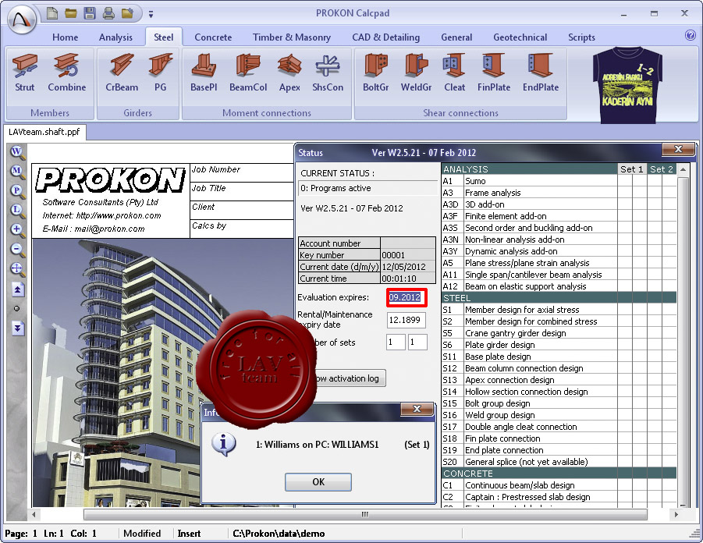The image size is (703, 543).
Task: Select the 'Base plate design' row
Action: 559,357
